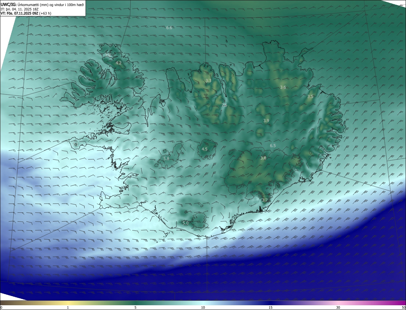
Task: Click the initial time line "IT: þri. 04. 11. 2025 18Z"
Action: [20, 9]
